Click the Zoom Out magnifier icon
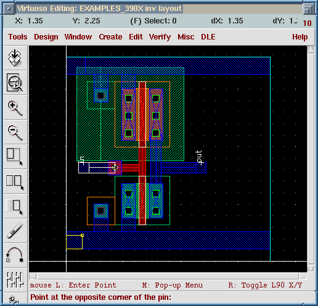Viewport: 318px width, 306px height. [x=15, y=132]
